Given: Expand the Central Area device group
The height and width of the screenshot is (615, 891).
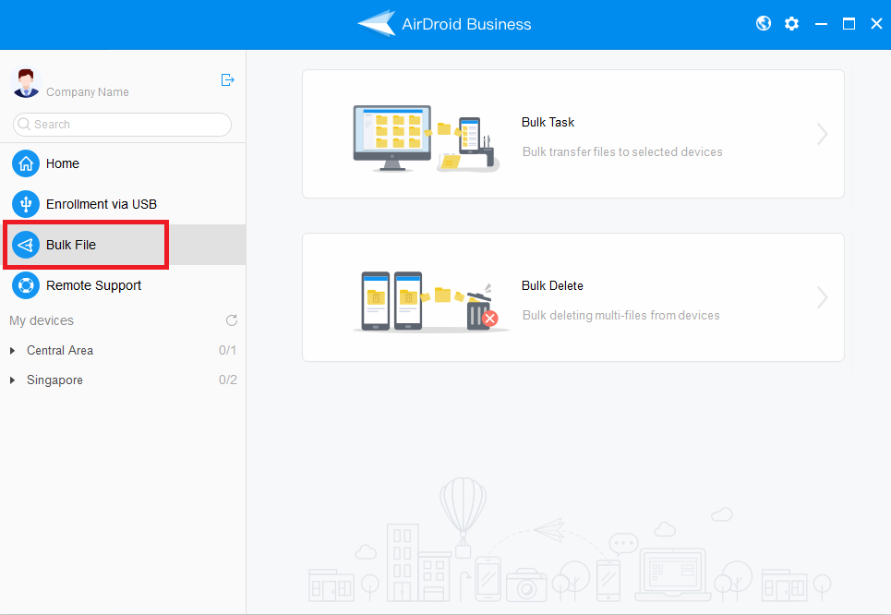Looking at the screenshot, I should pyautogui.click(x=13, y=351).
